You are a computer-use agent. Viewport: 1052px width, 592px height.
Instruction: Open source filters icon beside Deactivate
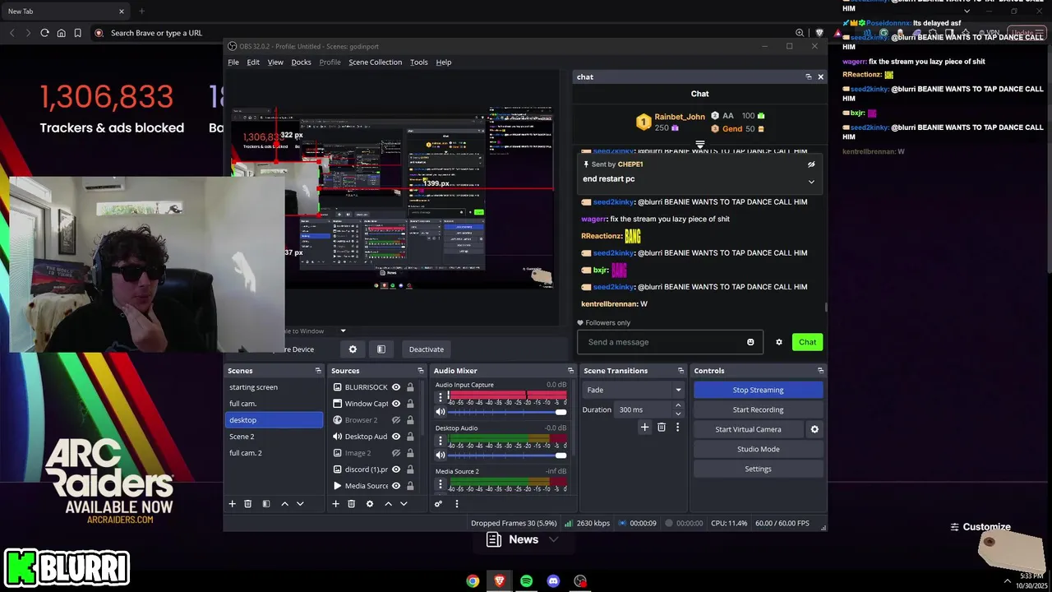[381, 349]
